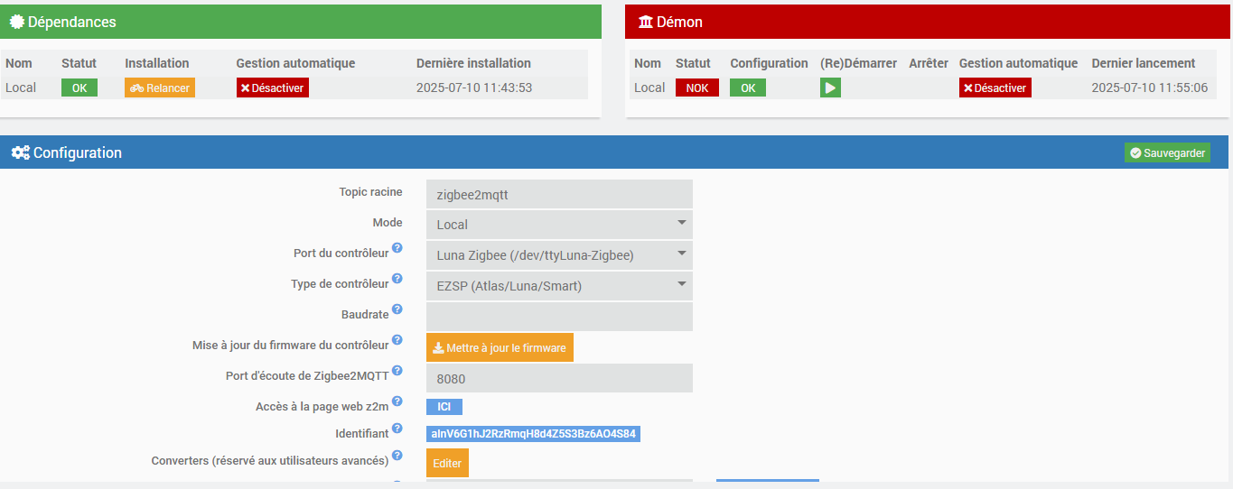Click Editer button for Converters
Viewport: 1233px width, 489px height.
447,463
